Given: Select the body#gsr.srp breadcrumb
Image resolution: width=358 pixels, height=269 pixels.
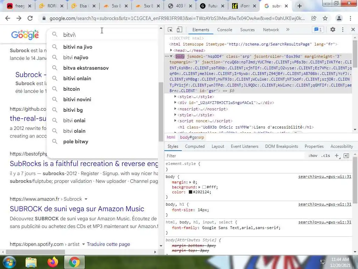Looking at the screenshot, I should (x=192, y=137).
